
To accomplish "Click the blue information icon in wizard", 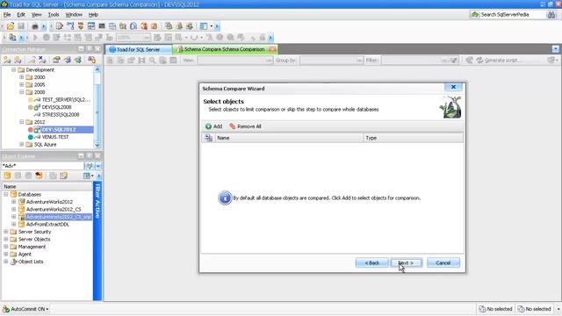I will pos(225,197).
